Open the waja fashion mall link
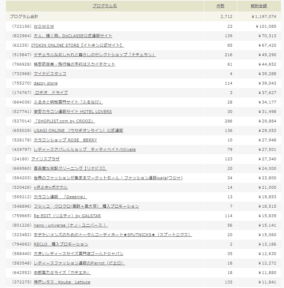The width and height of the screenshot is (284, 288). 108,178
